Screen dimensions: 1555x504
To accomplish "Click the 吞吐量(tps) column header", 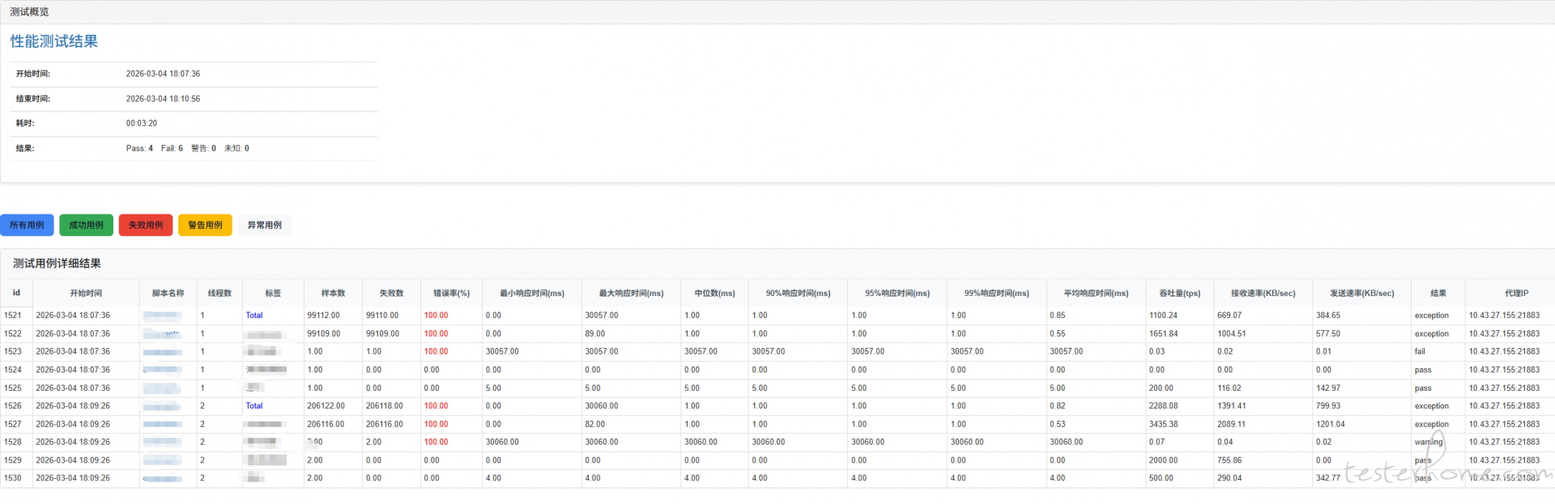I will tap(1179, 293).
